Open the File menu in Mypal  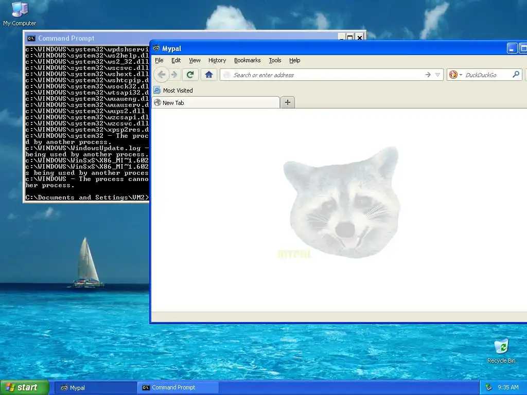coord(159,61)
